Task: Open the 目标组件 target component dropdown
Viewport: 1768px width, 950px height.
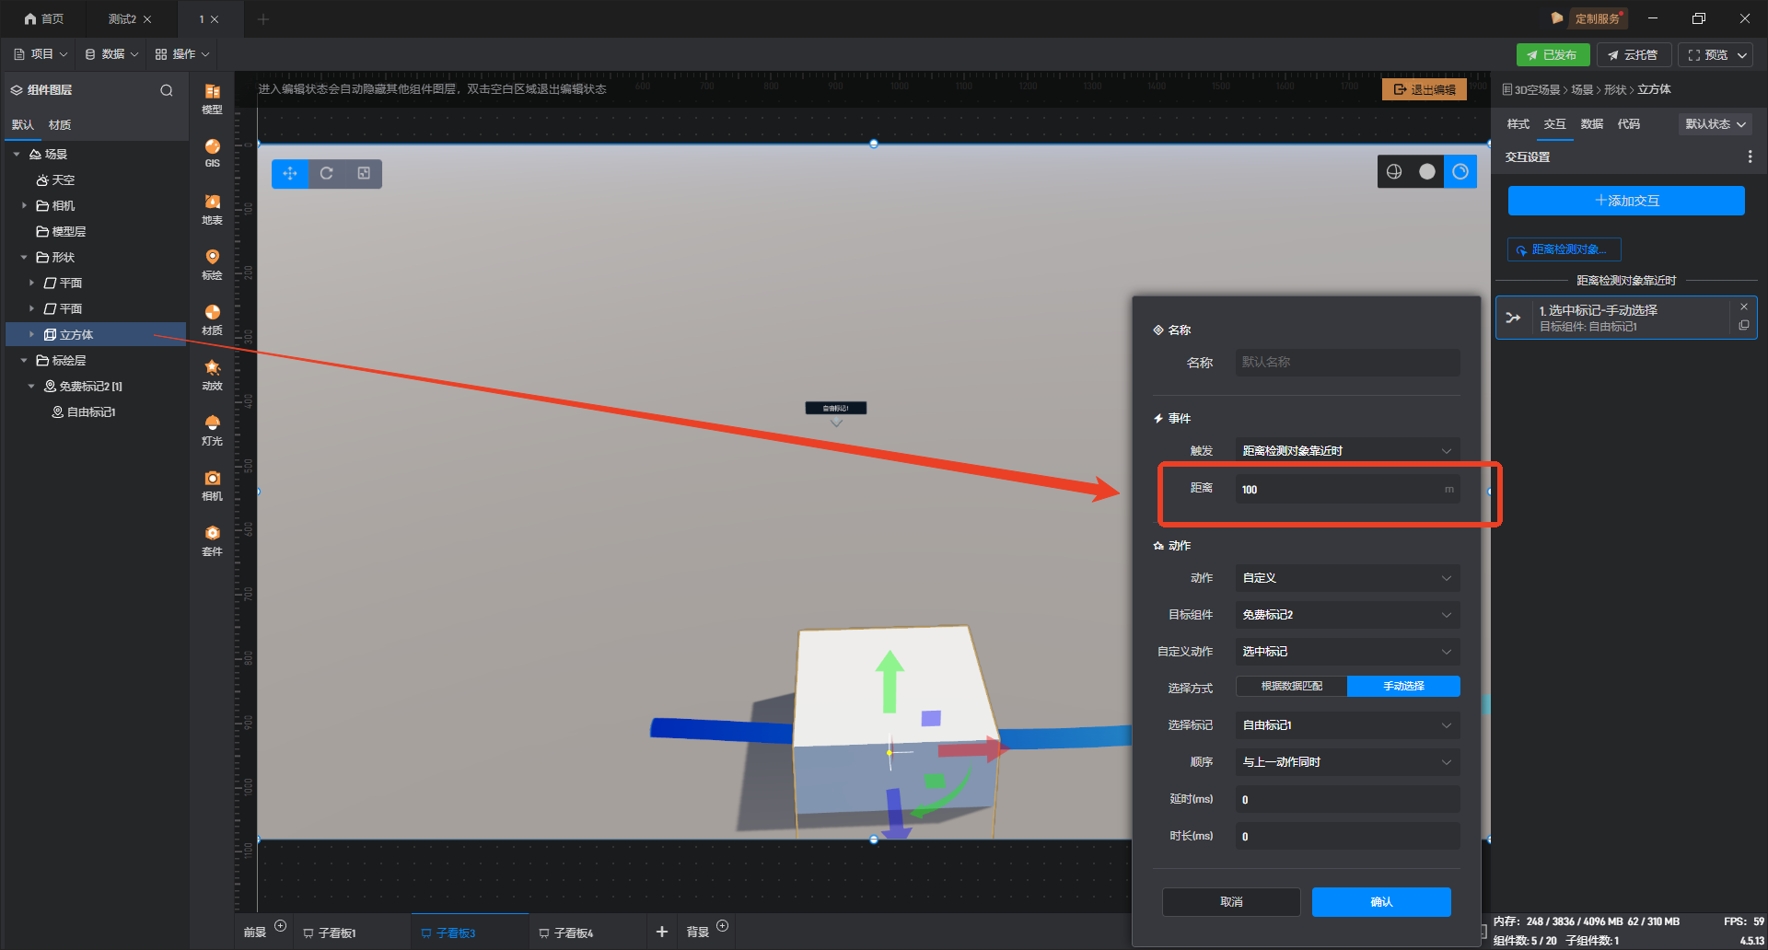Action: coord(1346,615)
